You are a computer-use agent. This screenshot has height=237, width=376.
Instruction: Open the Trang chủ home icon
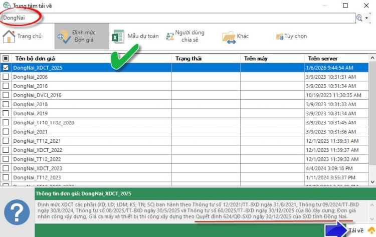9,37
